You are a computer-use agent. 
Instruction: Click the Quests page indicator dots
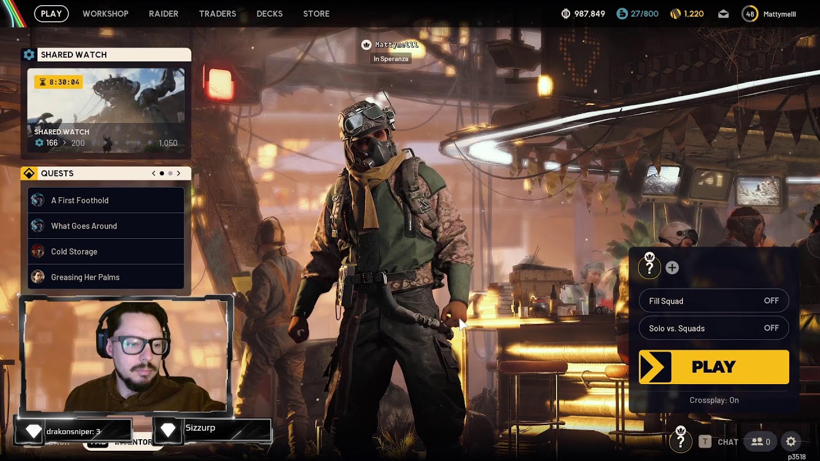(166, 174)
